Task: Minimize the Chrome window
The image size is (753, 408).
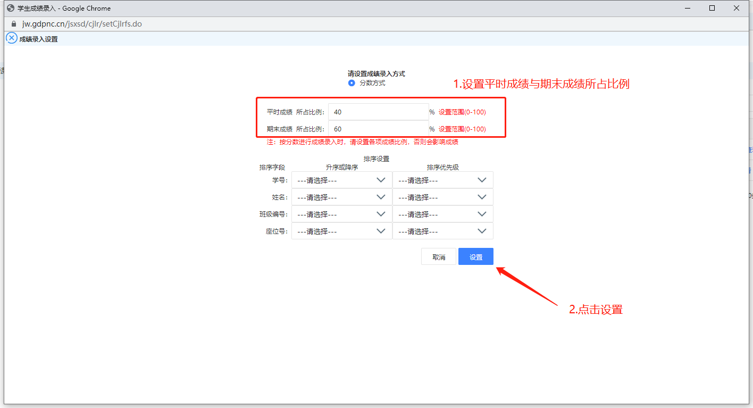Action: point(688,8)
